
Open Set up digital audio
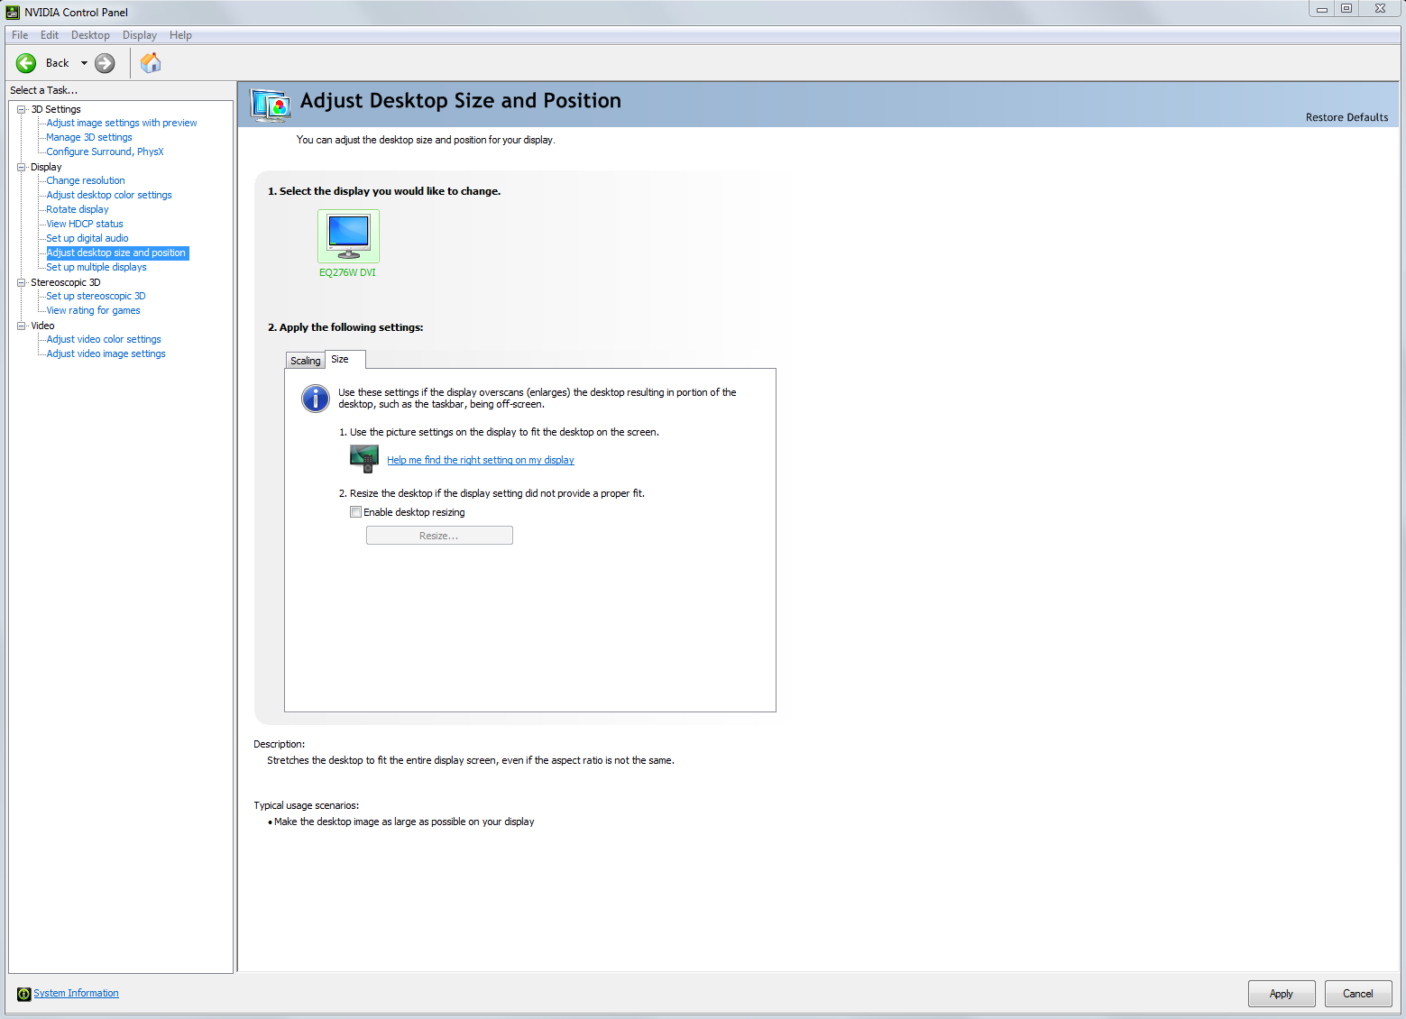87,238
